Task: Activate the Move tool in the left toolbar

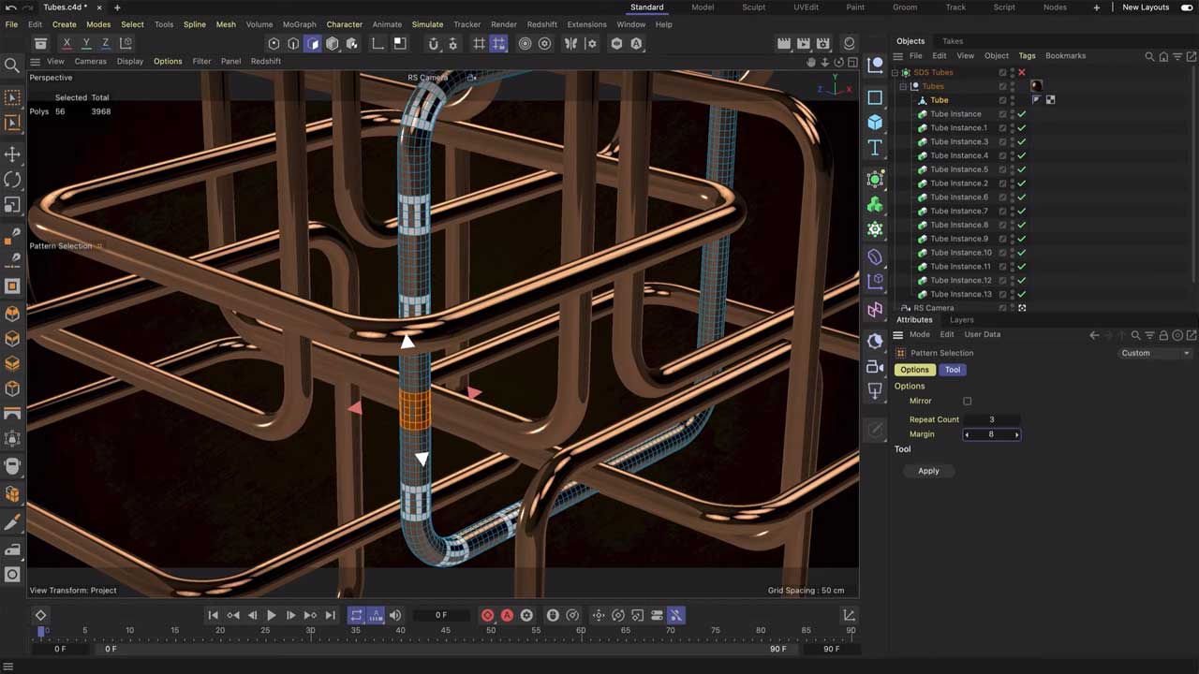Action: (12, 154)
